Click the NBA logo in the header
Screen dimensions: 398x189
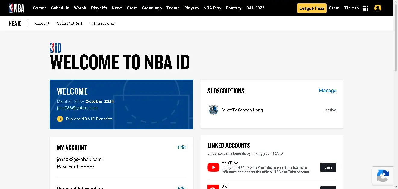pos(17,8)
